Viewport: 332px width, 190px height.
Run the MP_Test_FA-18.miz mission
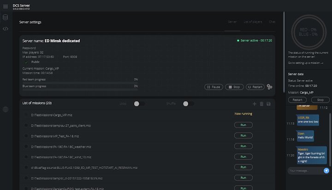[x=243, y=136]
